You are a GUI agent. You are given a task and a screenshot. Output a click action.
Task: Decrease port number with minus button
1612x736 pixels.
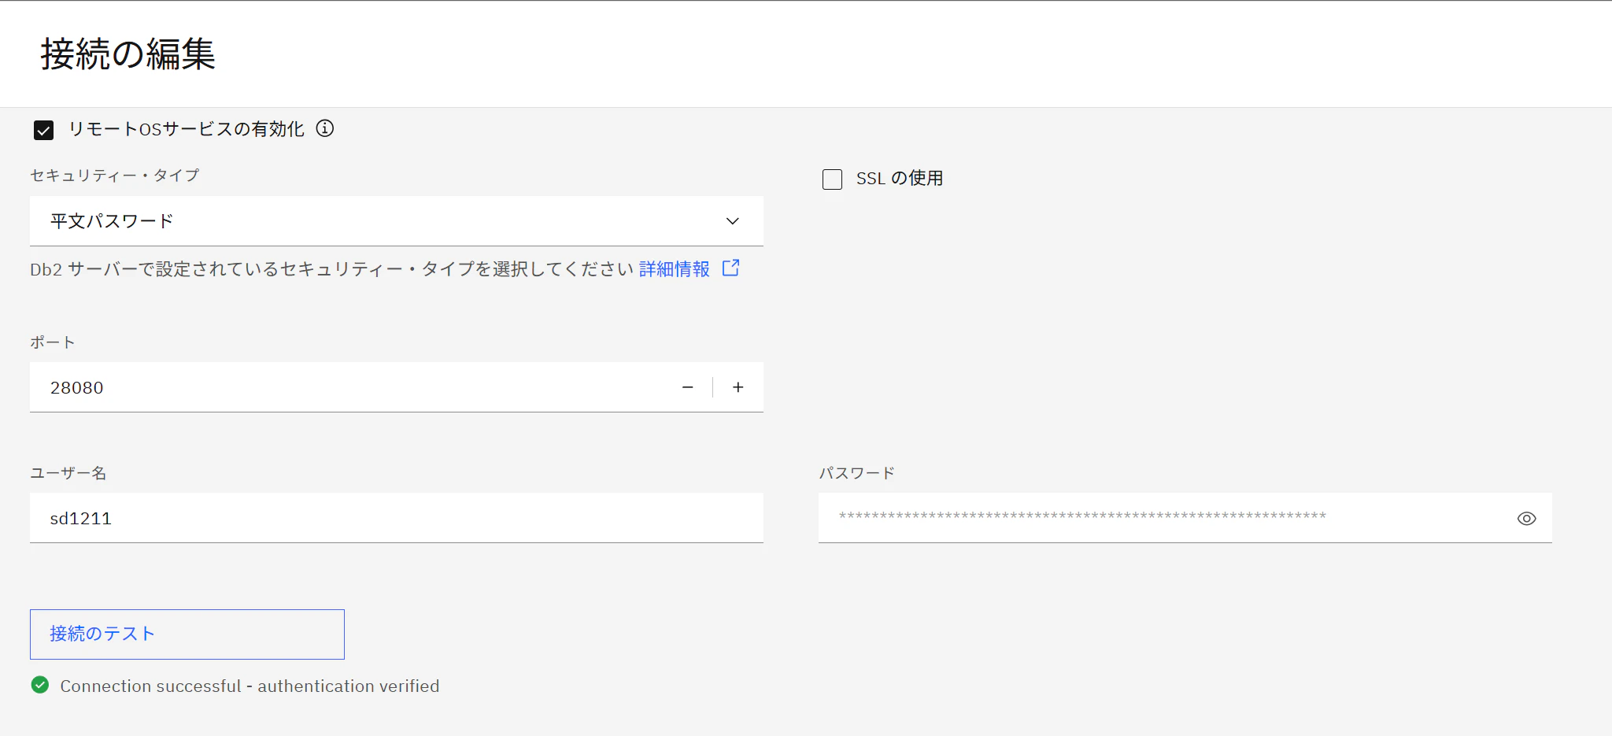click(687, 387)
